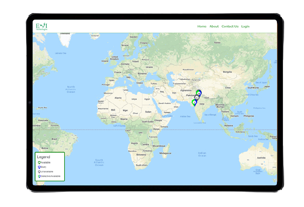Click the Mongolia label on the map
The image size is (304, 207).
click(x=228, y=72)
